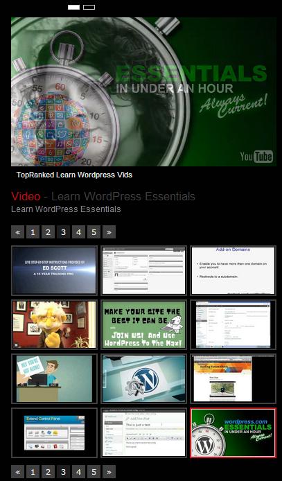The image size is (282, 481).
Task: Go to page 1 in top pagination
Action: pos(33,232)
